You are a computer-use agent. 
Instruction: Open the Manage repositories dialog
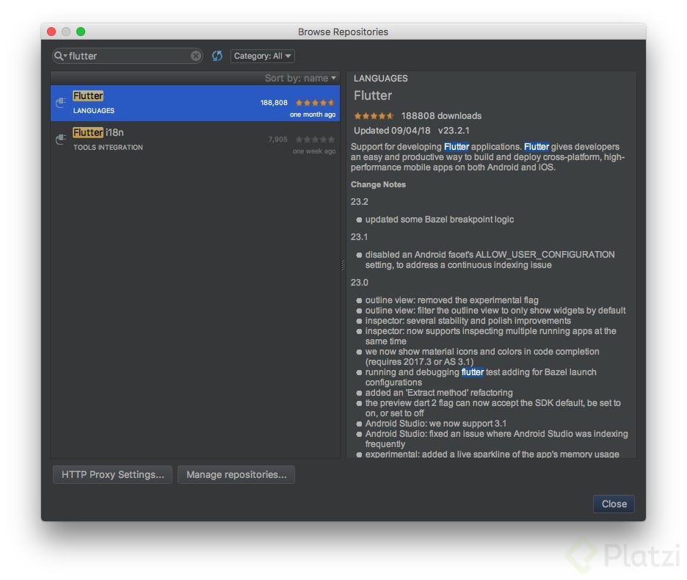tap(236, 474)
